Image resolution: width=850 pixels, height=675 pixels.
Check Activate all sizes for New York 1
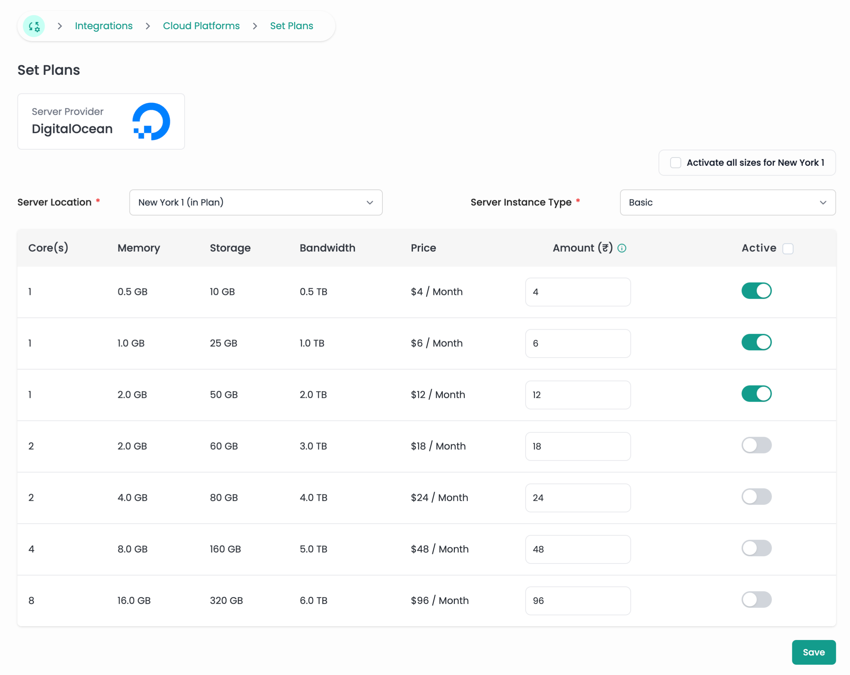point(675,163)
